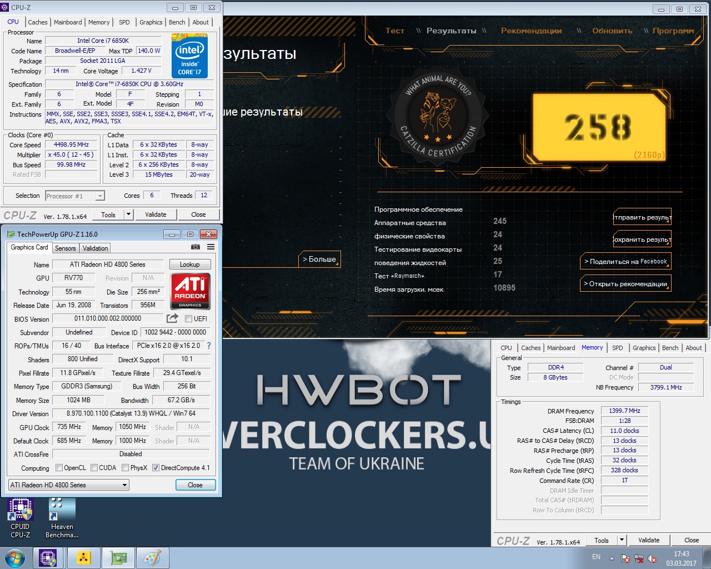This screenshot has width=711, height=569.
Task: Open Mainboard tab in top CPU-Z window
Action: point(68,22)
